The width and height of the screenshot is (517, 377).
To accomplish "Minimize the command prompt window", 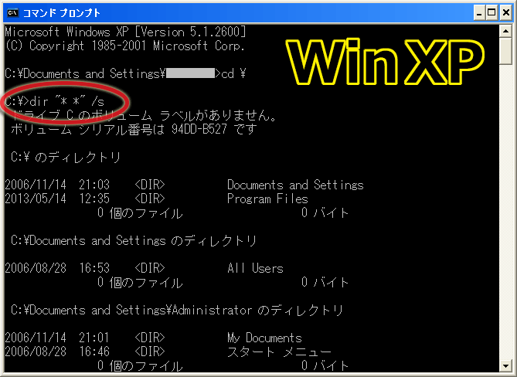I will tap(479, 13).
